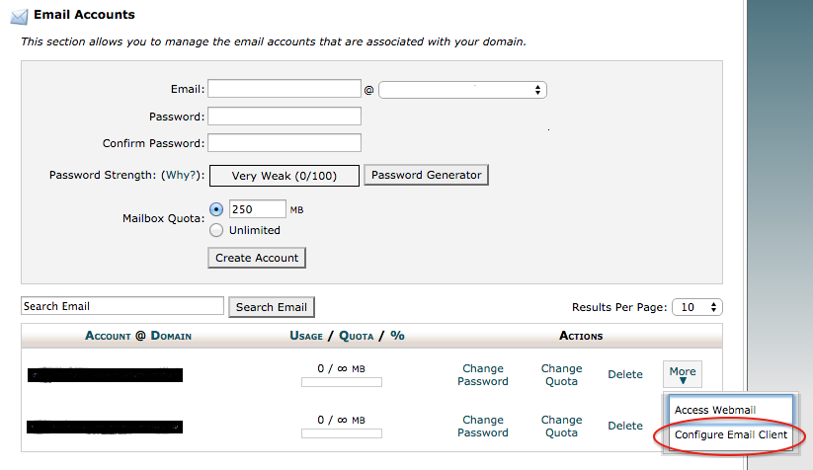The width and height of the screenshot is (813, 470).
Task: Select the 250 MB mailbox quota radio button
Action: click(x=216, y=209)
